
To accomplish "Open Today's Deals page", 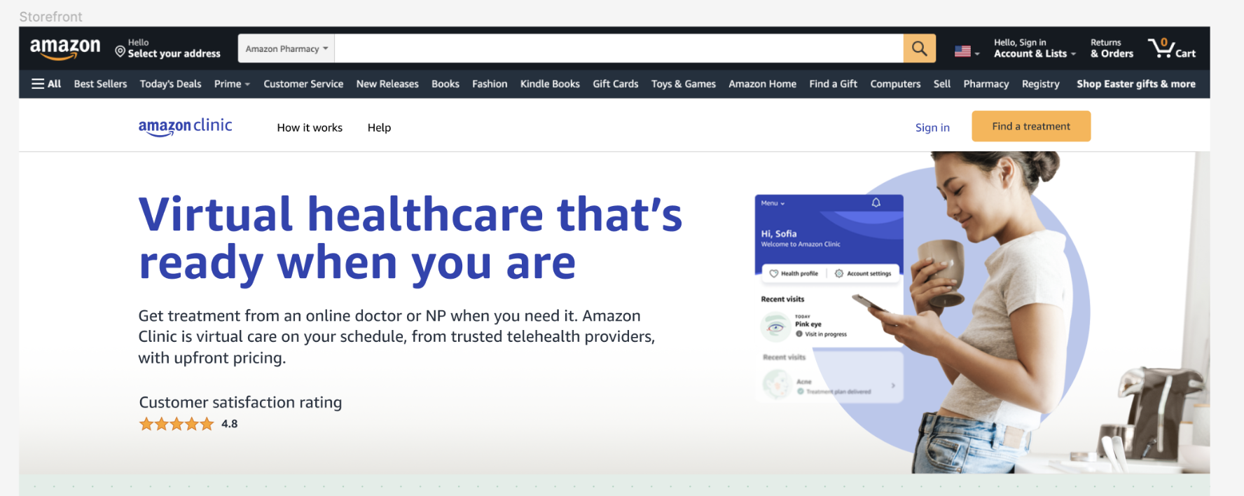I will (170, 84).
